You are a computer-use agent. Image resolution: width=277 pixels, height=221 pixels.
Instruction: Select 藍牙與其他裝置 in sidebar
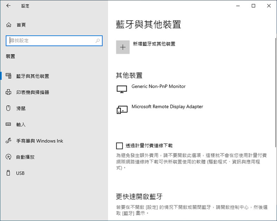(x=33, y=76)
